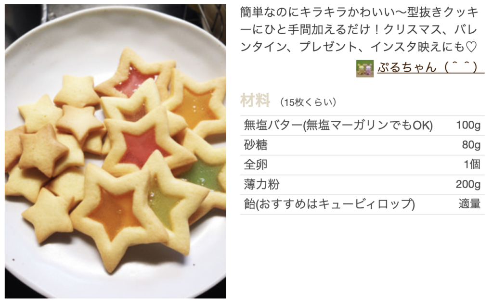Click the recipe description paragraph
This screenshot has width=493, height=304.
[359, 29]
